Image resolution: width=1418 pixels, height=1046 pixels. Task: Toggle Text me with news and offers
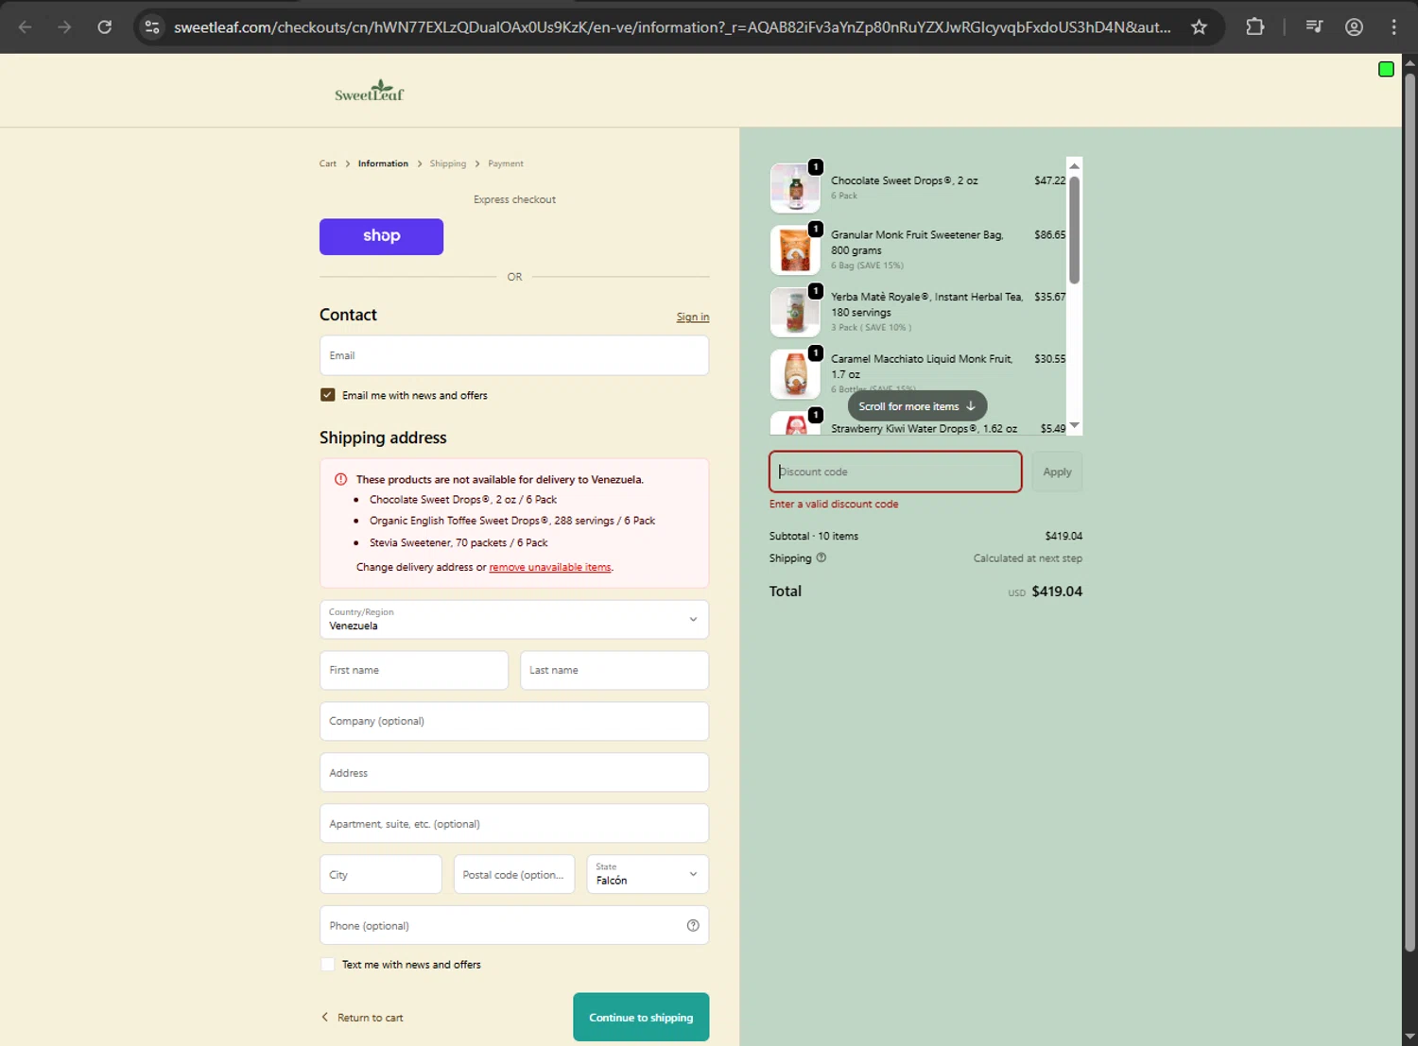pos(327,965)
